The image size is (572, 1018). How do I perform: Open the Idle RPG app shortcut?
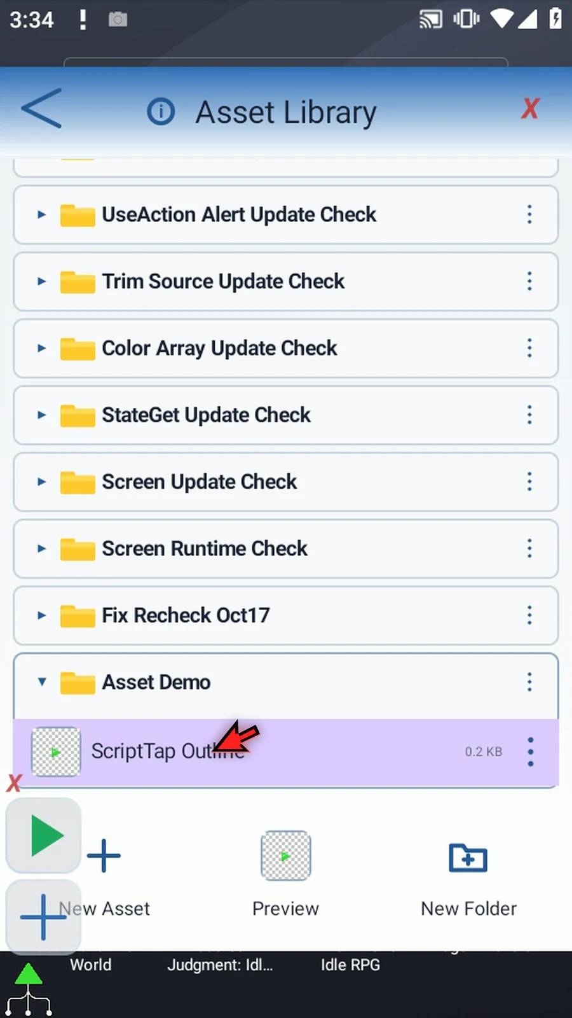[350, 965]
